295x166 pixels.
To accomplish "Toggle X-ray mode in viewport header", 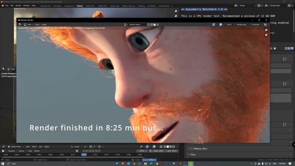I will coord(161,147).
